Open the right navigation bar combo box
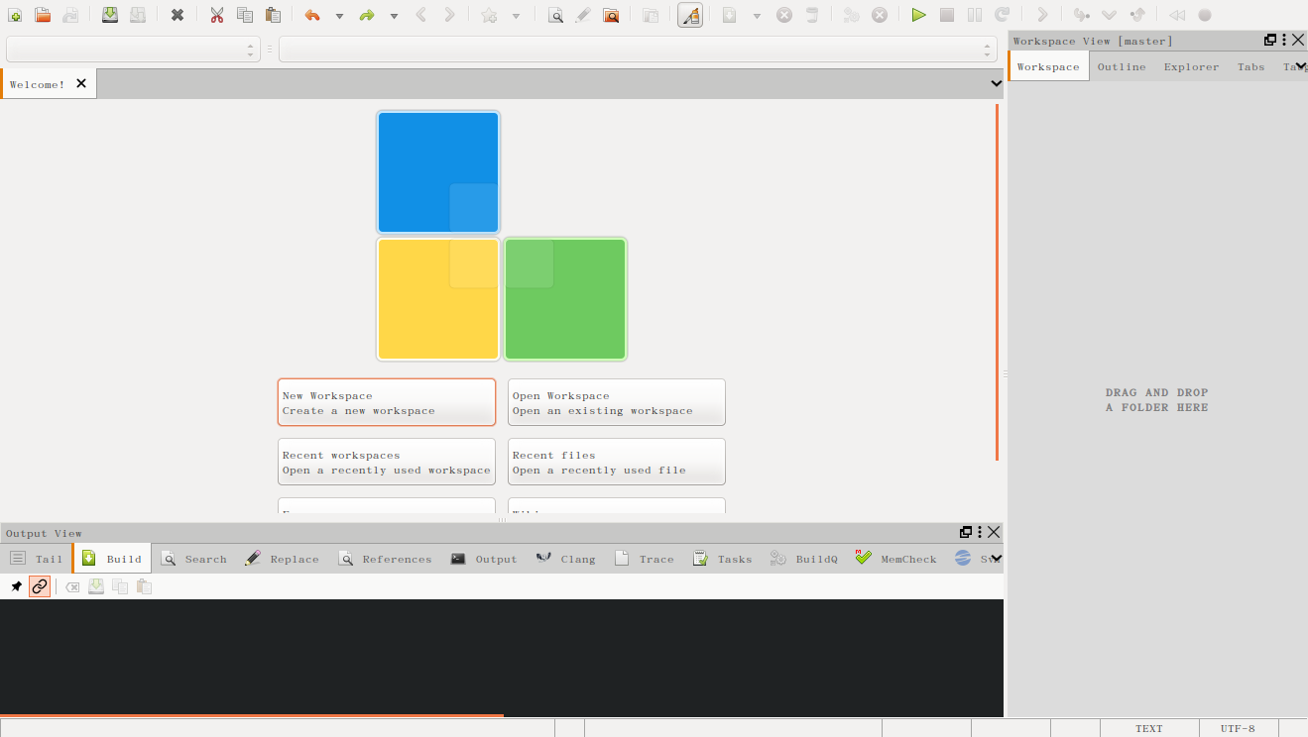This screenshot has width=1308, height=737. tap(638, 50)
